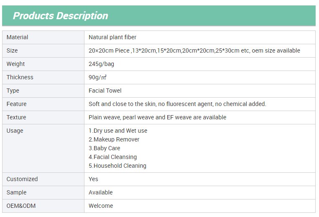
Task: Click the Natural plant fiber value
Action: tap(112, 38)
